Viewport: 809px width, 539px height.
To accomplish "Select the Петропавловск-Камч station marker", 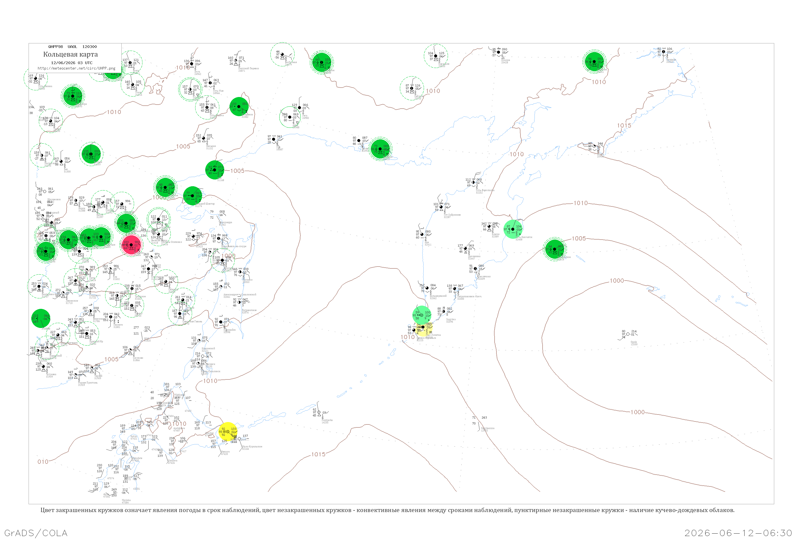I will (455, 288).
